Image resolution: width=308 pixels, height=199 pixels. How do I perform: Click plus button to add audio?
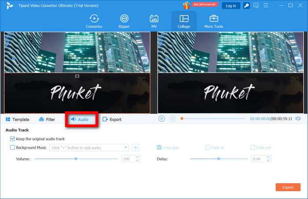pos(136,148)
